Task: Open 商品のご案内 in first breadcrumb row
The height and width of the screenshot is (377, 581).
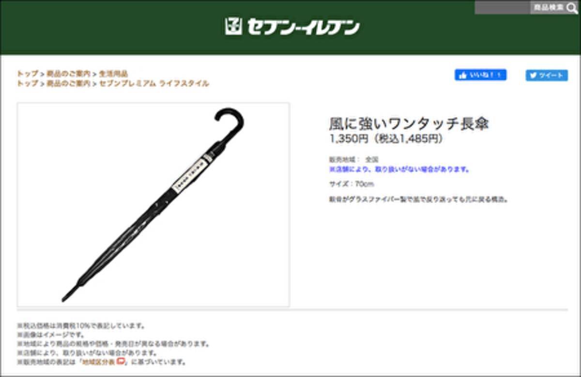Action: (68, 74)
